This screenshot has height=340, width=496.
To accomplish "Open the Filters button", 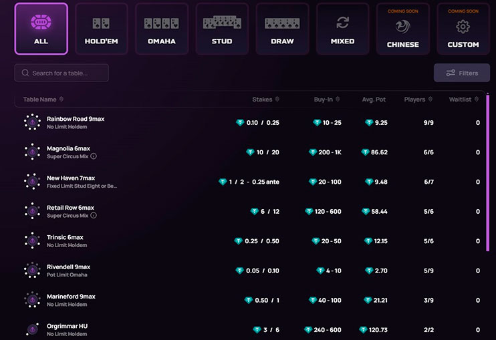I will click(461, 73).
